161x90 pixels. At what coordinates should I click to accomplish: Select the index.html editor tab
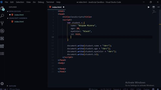[57, 7]
